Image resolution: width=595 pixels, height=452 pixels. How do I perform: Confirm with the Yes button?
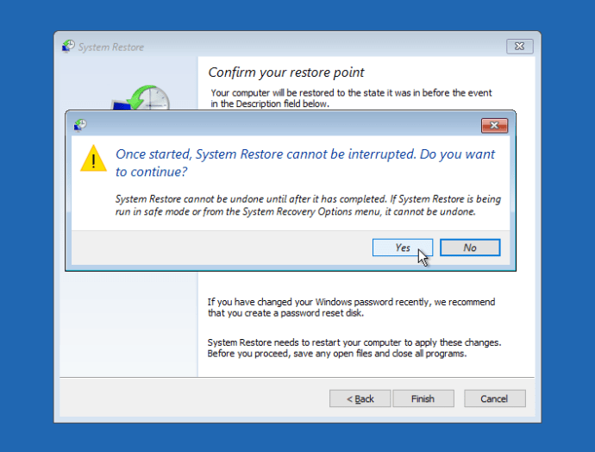(x=402, y=248)
